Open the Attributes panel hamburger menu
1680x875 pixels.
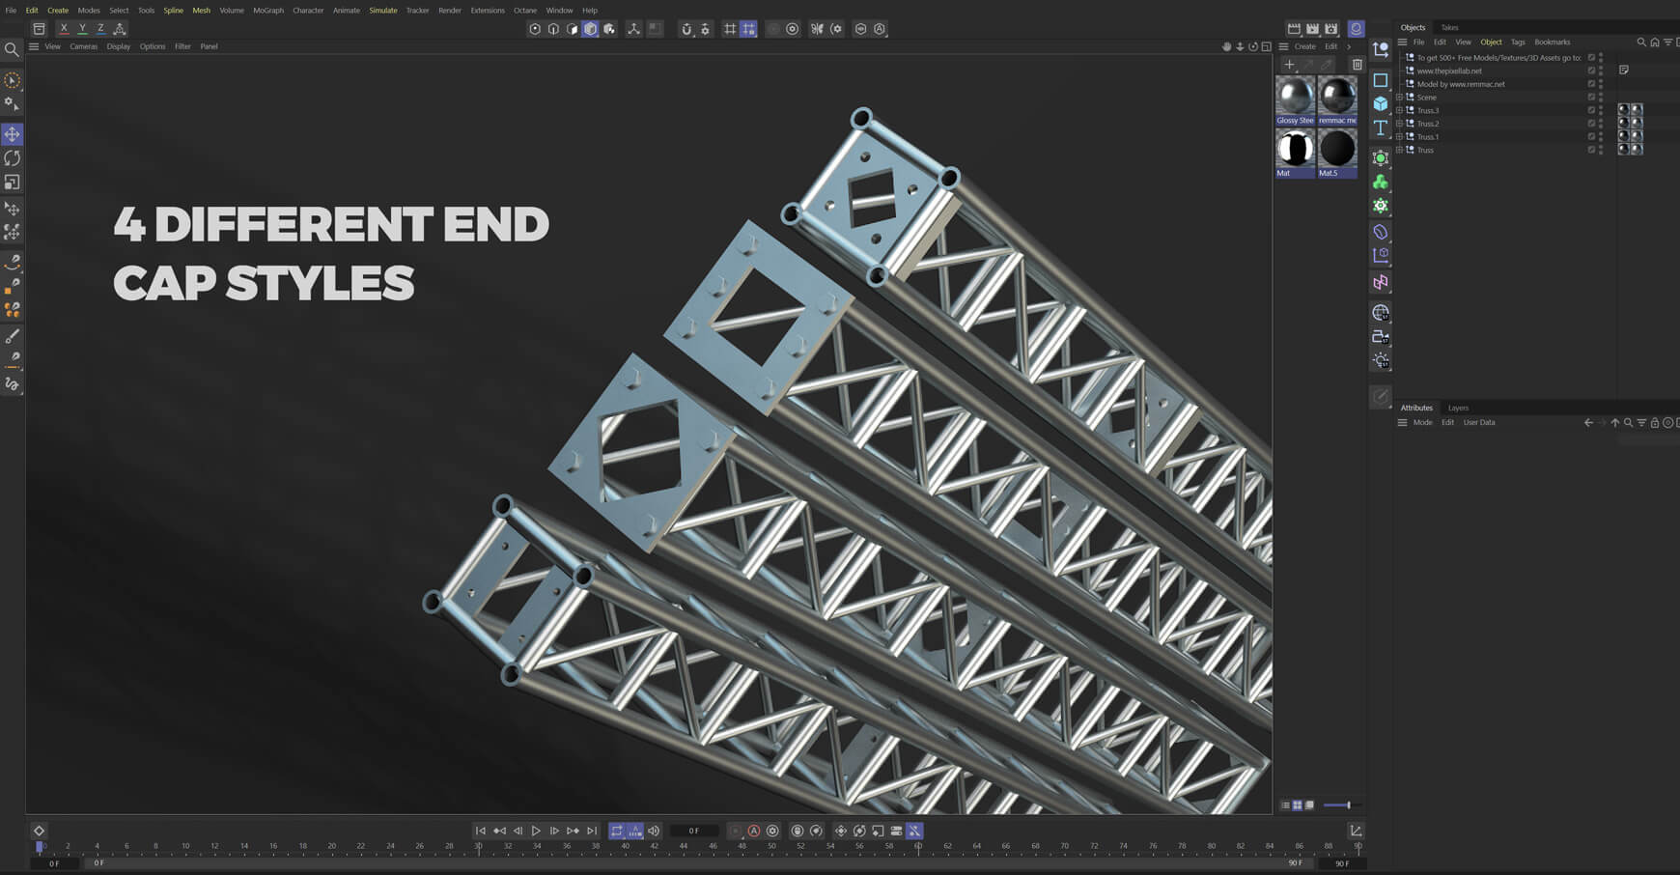pyautogui.click(x=1402, y=423)
